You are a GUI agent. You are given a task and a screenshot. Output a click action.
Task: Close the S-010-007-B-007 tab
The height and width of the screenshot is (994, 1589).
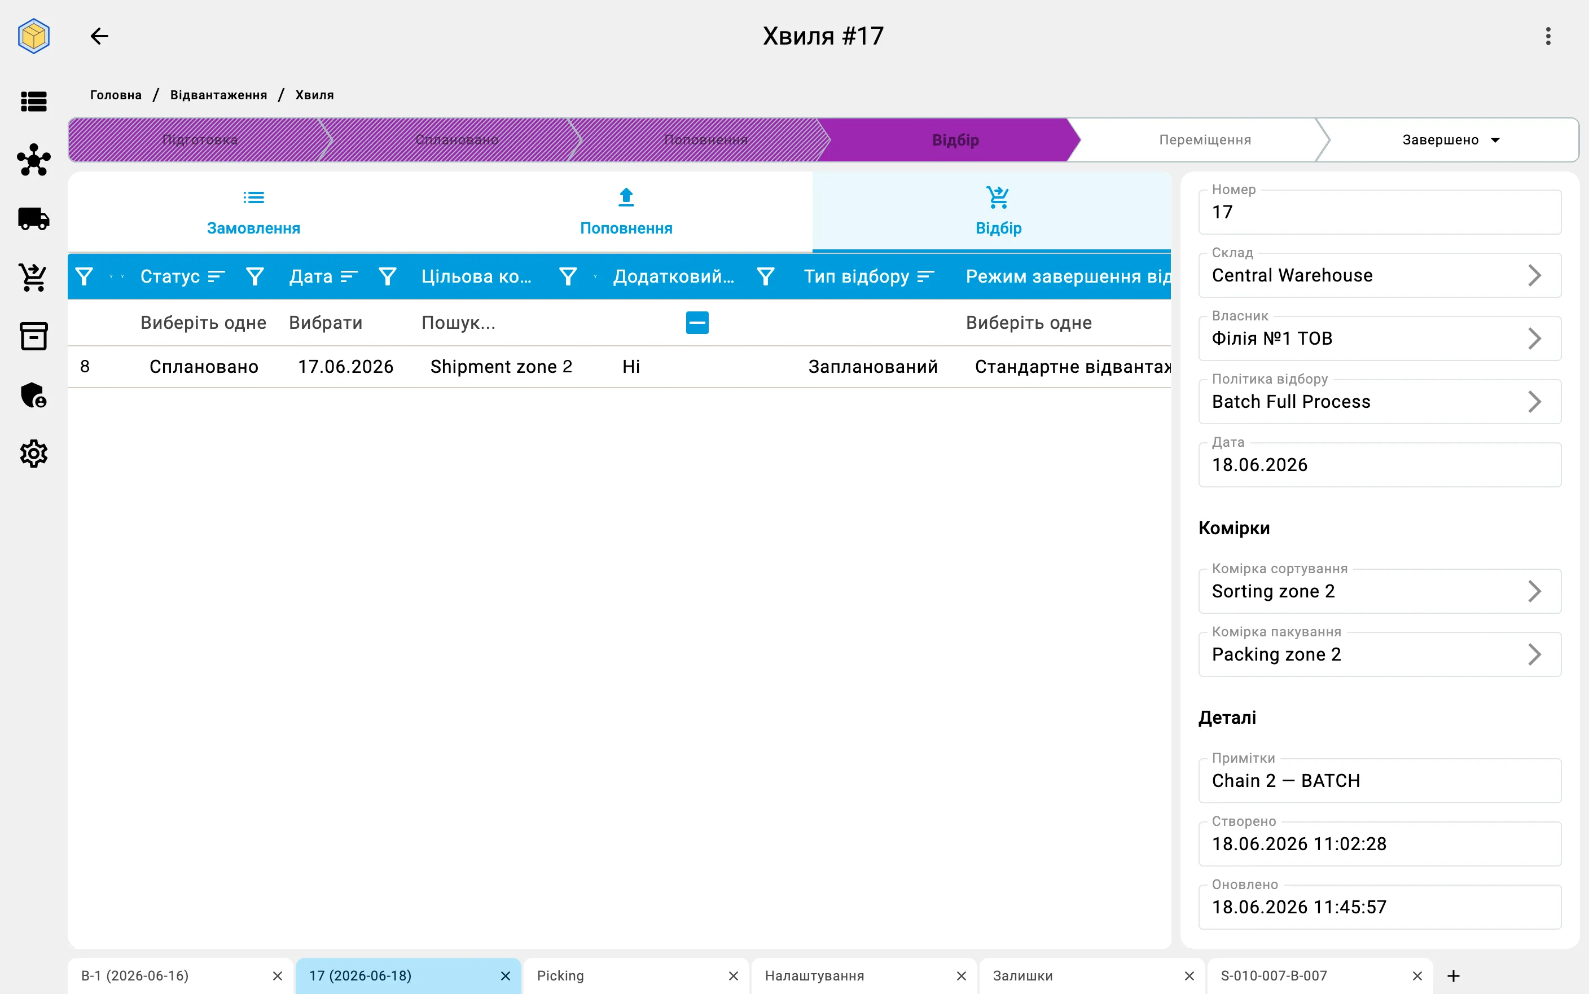[1417, 975]
